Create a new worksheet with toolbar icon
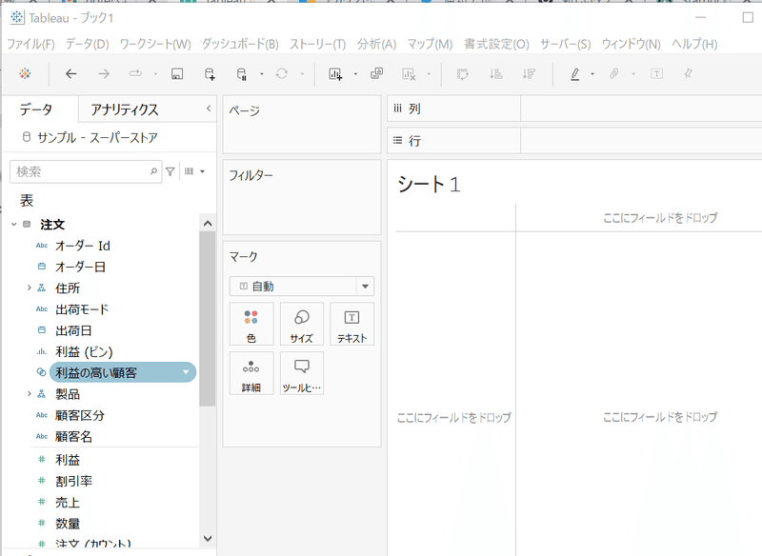 [x=335, y=74]
